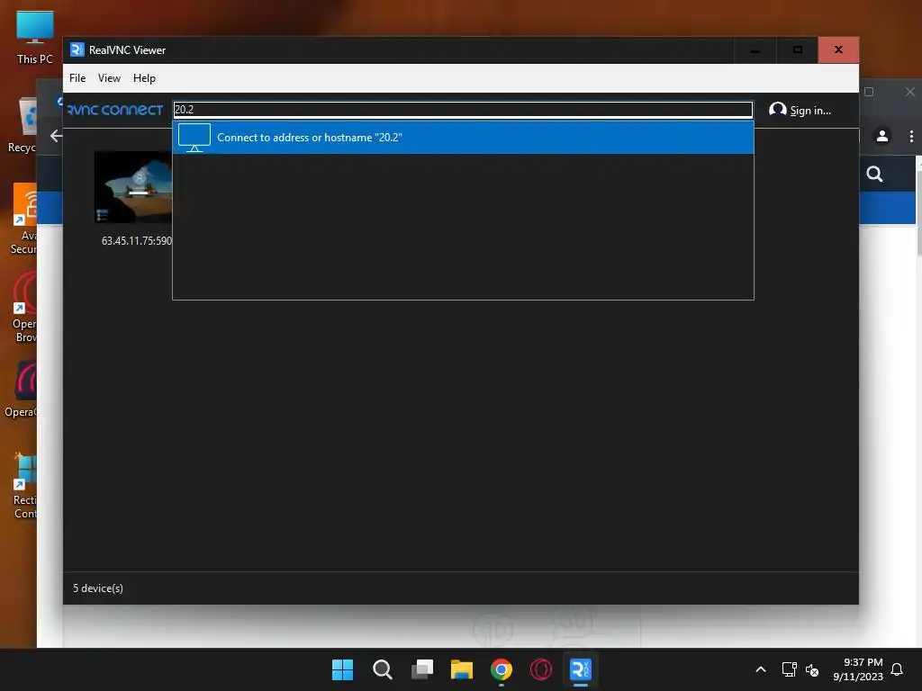Click the search magnifier in the background web page

[x=874, y=174]
